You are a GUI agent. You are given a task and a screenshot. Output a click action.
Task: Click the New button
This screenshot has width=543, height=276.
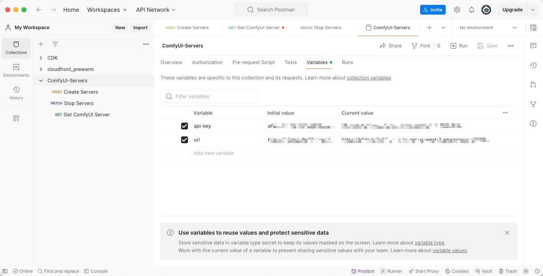coord(120,28)
